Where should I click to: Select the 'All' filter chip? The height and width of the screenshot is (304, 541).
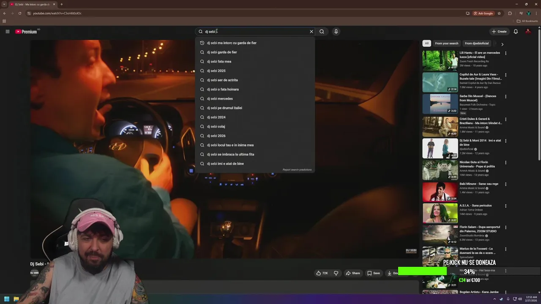pos(426,43)
